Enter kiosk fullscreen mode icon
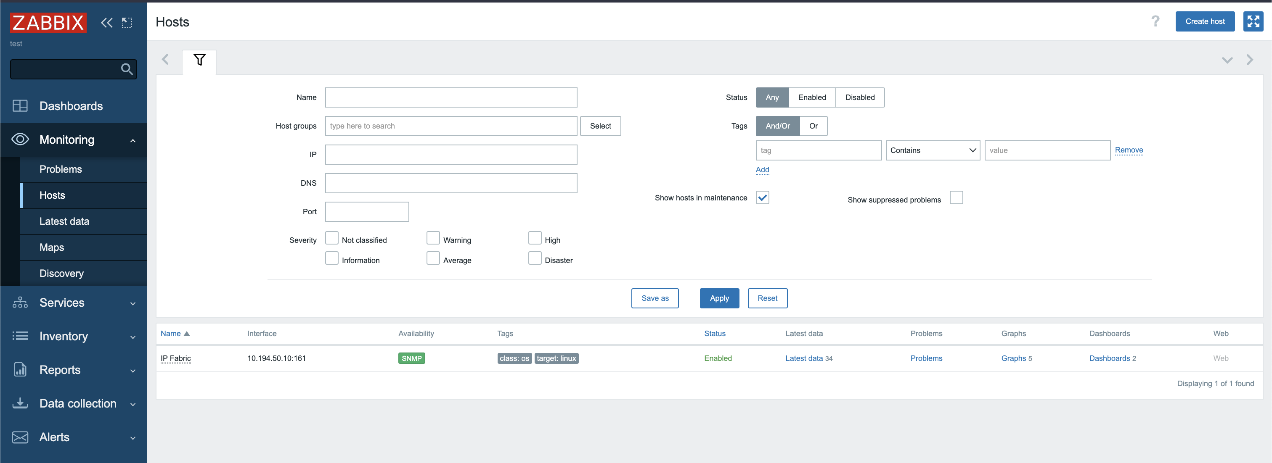The image size is (1272, 463). (1253, 21)
